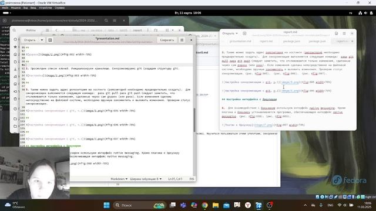Open Markdown language selector in status bar
Screen dimensions: 376x211
click(x=119, y=179)
